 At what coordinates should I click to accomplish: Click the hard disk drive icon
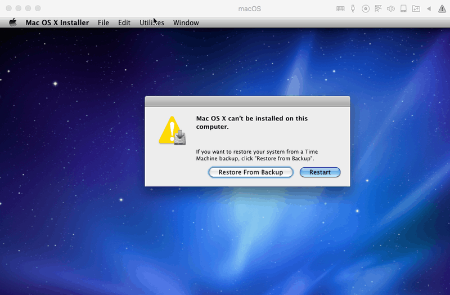coord(403,8)
